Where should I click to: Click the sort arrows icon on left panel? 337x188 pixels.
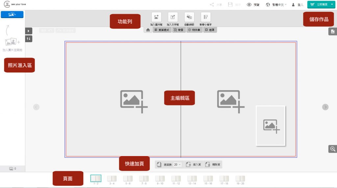pyautogui.click(x=29, y=39)
